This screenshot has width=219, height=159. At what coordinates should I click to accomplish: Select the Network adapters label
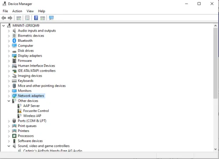click(31, 96)
